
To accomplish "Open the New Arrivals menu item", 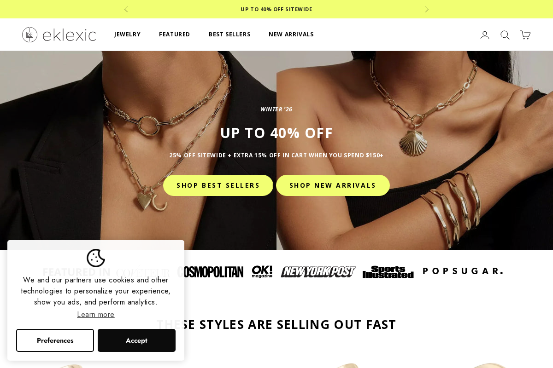I will point(291,34).
